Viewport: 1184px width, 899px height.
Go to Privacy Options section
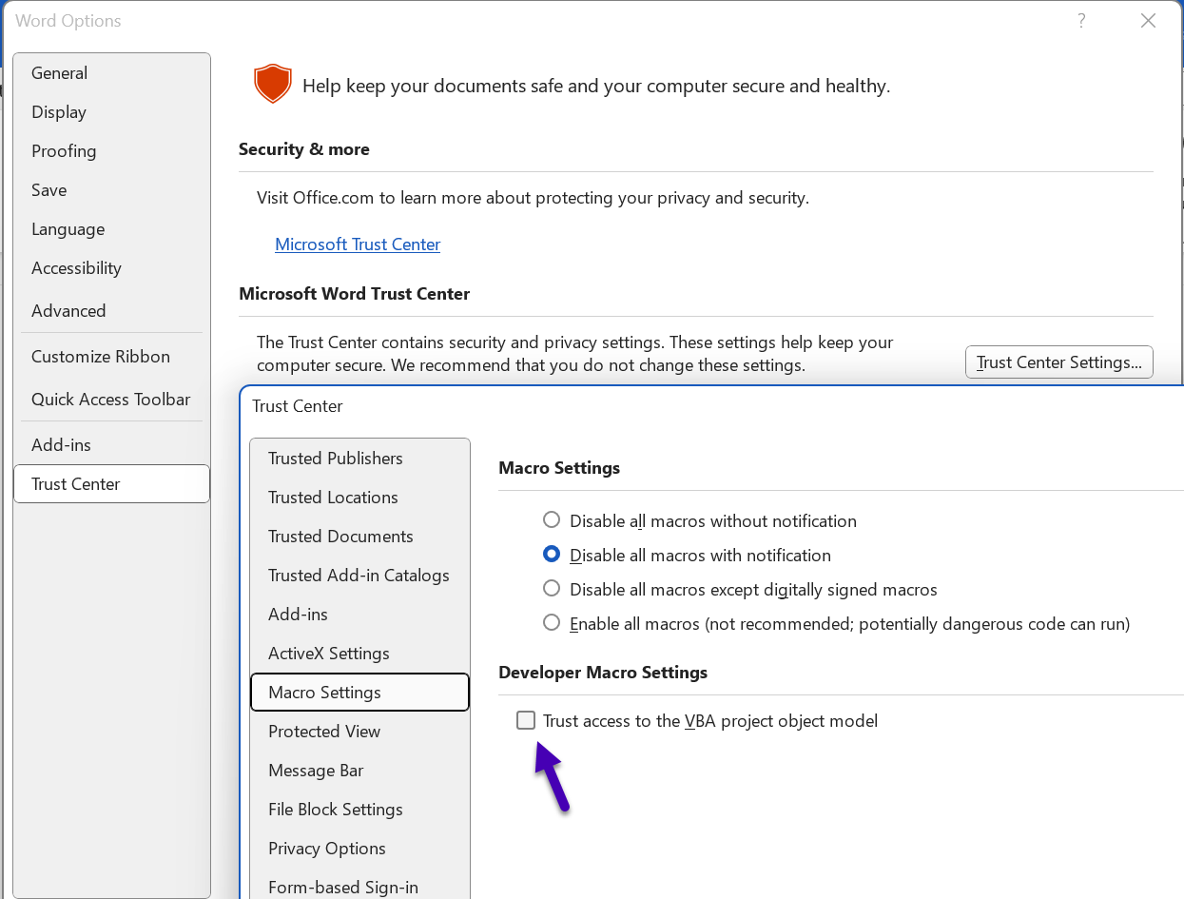coord(360,849)
